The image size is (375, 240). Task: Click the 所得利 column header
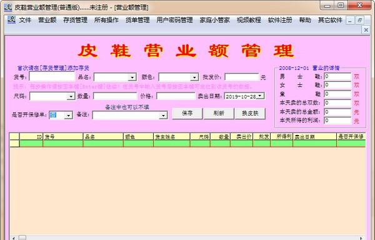[281, 136]
